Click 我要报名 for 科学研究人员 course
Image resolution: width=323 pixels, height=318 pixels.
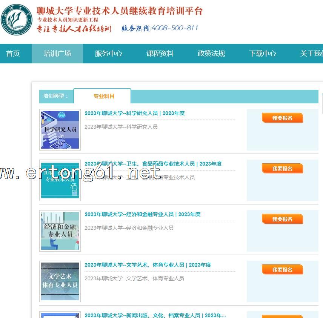pos(282,118)
